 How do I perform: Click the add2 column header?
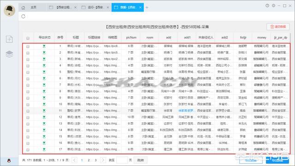(224, 37)
